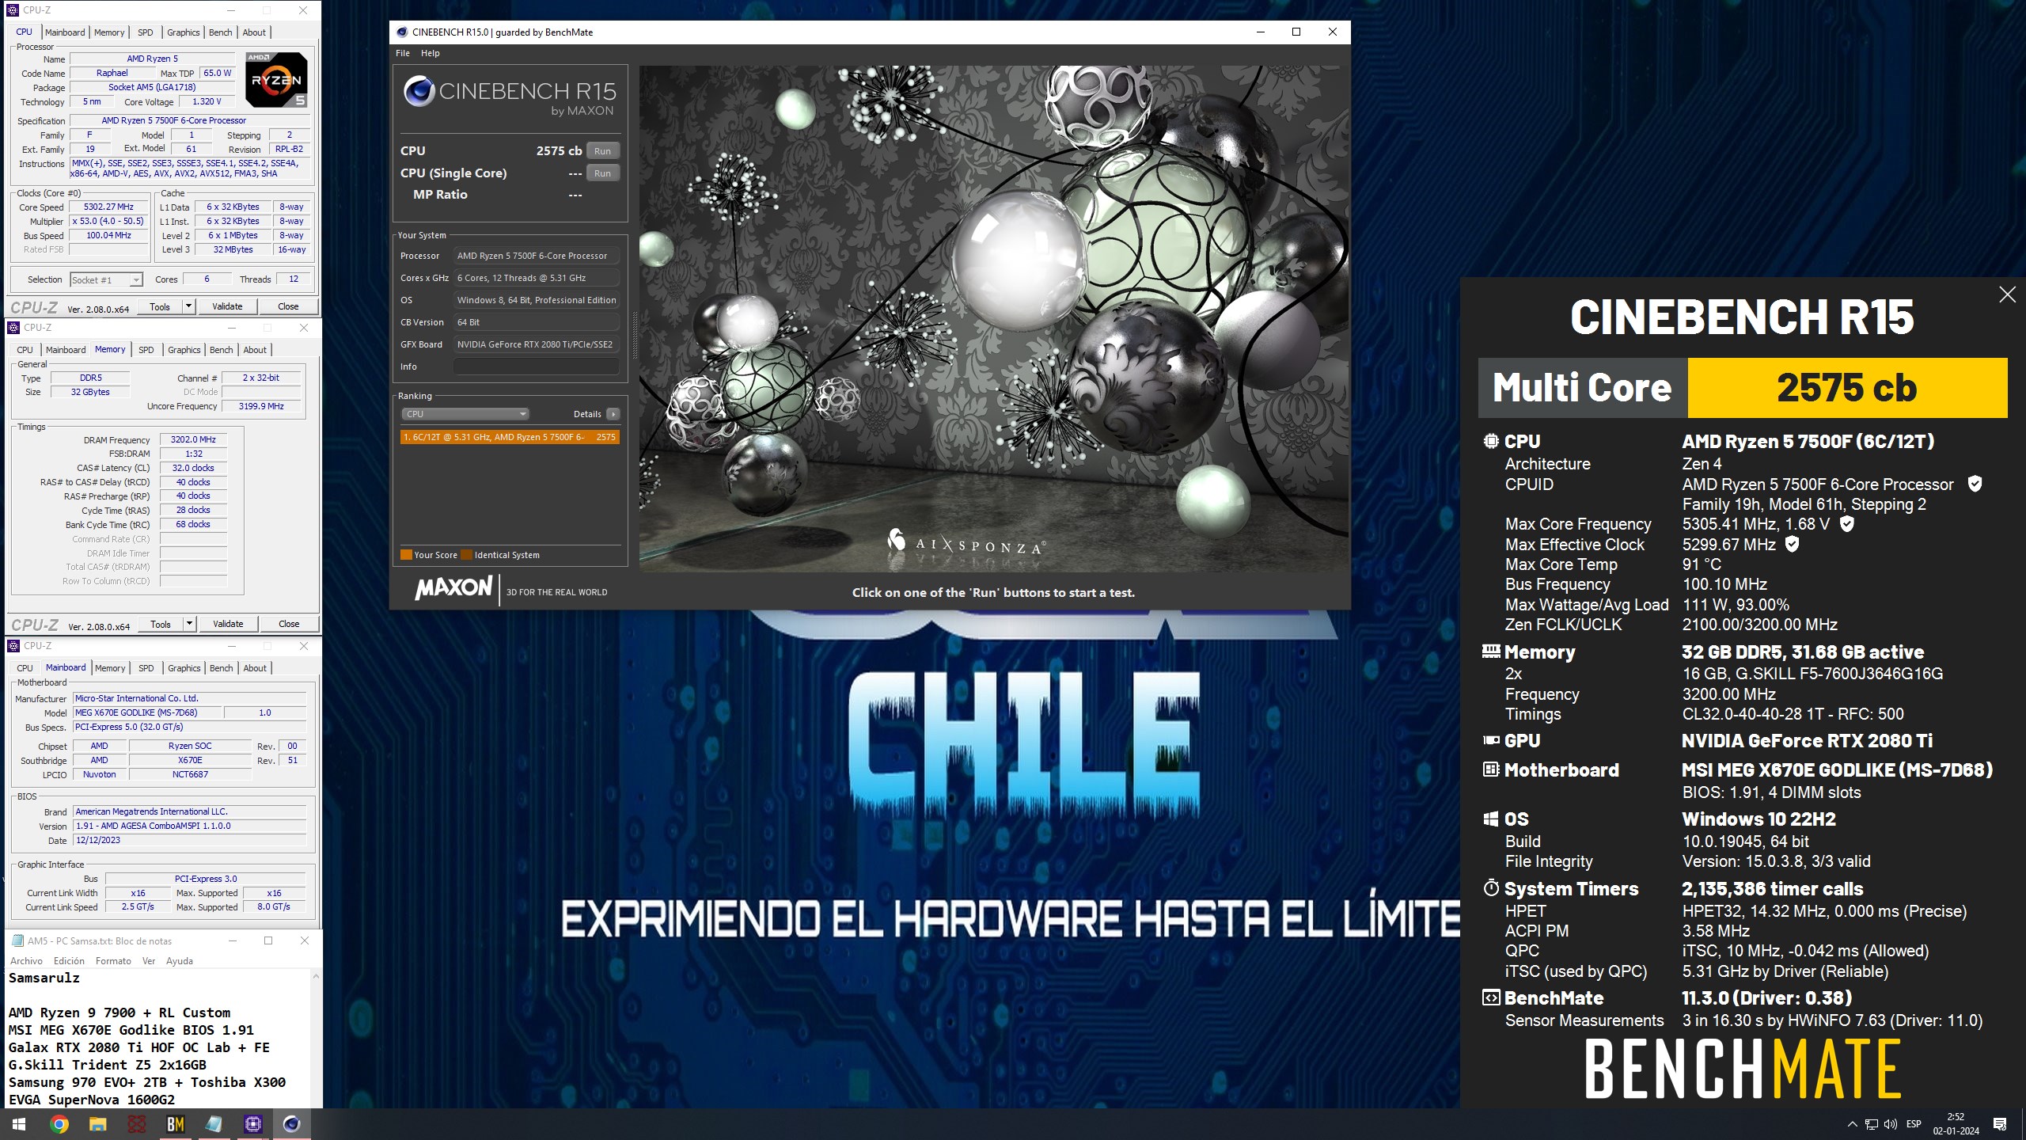
Task: Show hidden tray icons chevron
Action: (1852, 1124)
